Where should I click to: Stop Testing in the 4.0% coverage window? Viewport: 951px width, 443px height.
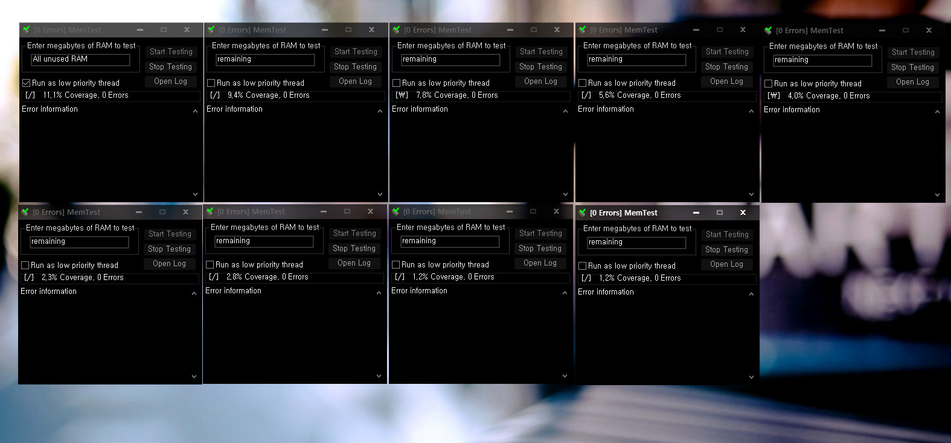pyautogui.click(x=912, y=68)
